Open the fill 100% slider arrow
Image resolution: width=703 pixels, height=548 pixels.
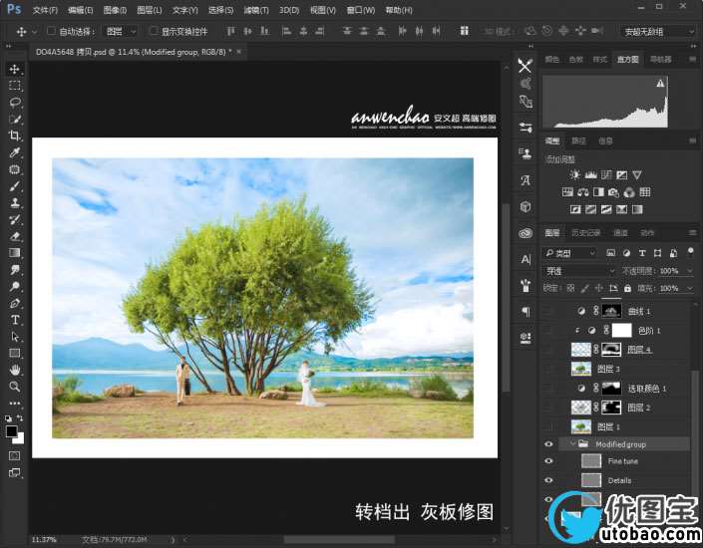[x=690, y=289]
